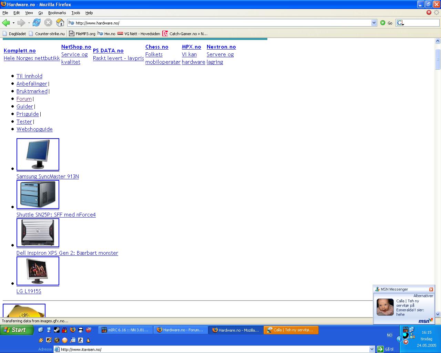The height and width of the screenshot is (353, 441).
Task: Open the Edit menu
Action: [17, 13]
